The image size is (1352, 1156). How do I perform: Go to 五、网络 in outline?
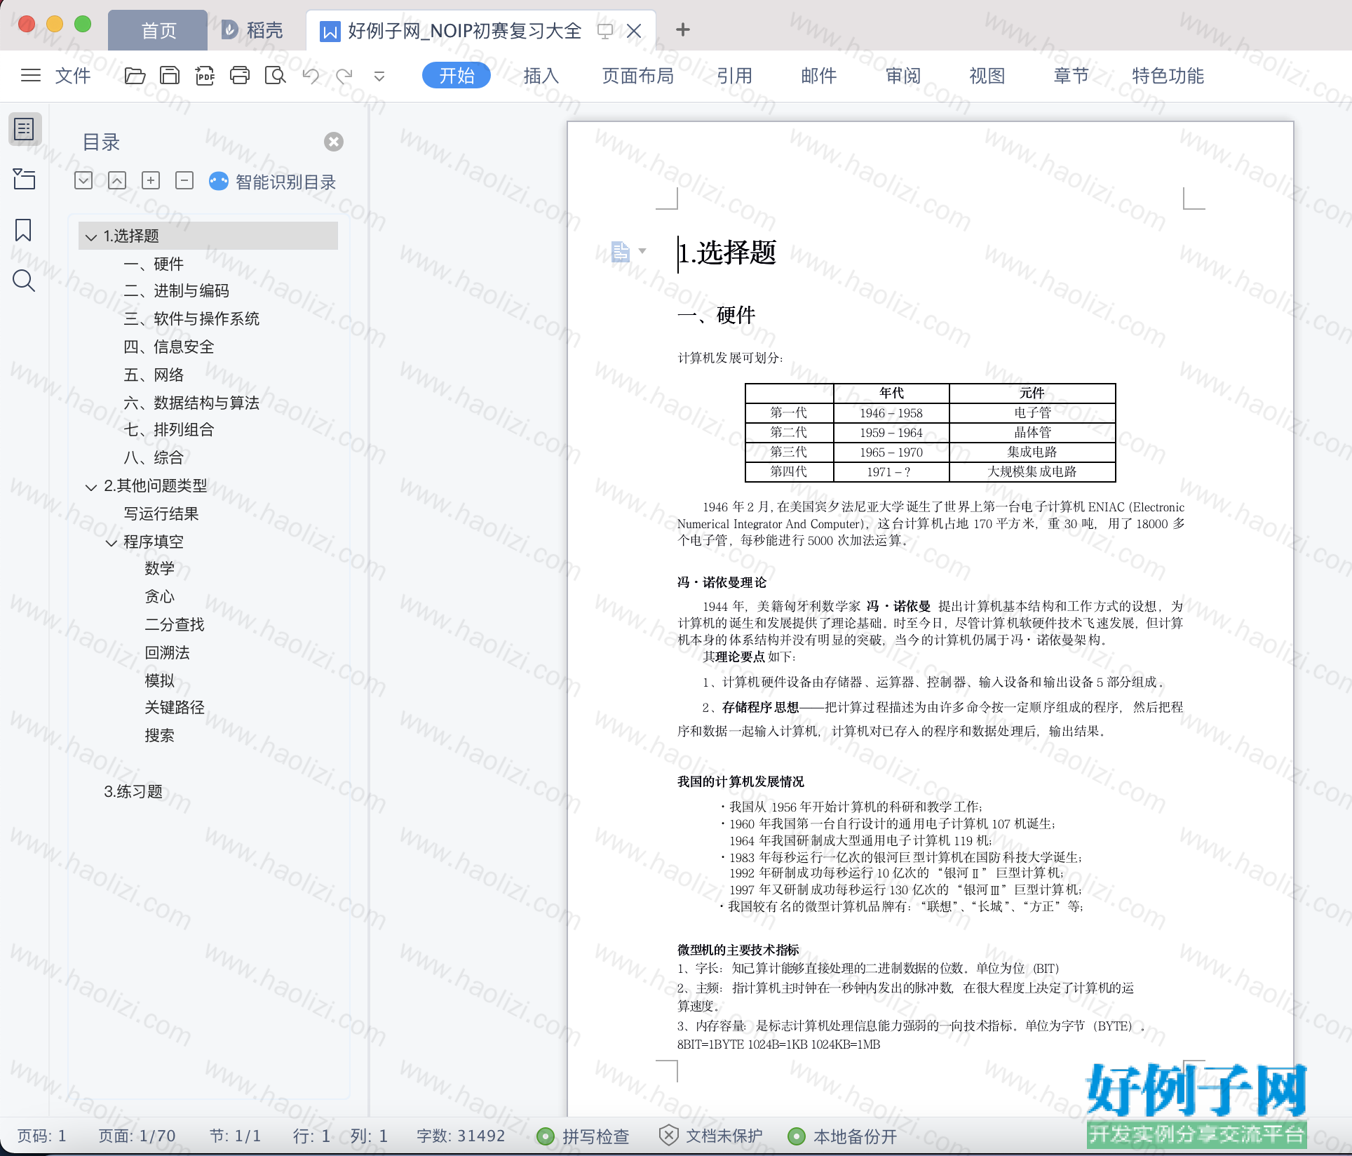click(154, 375)
